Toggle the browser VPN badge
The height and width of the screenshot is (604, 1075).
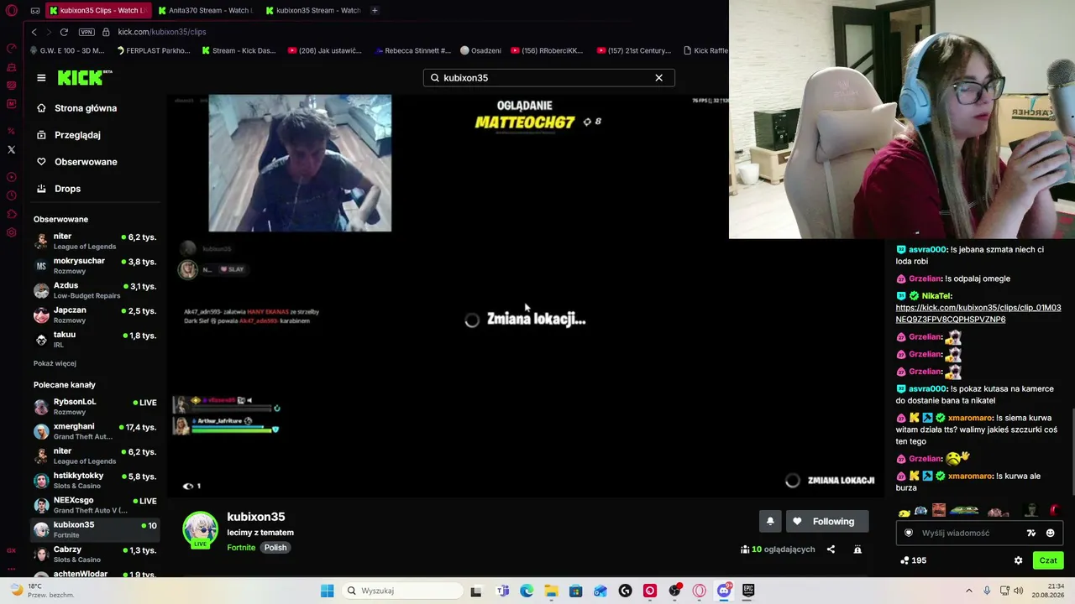[x=87, y=32]
